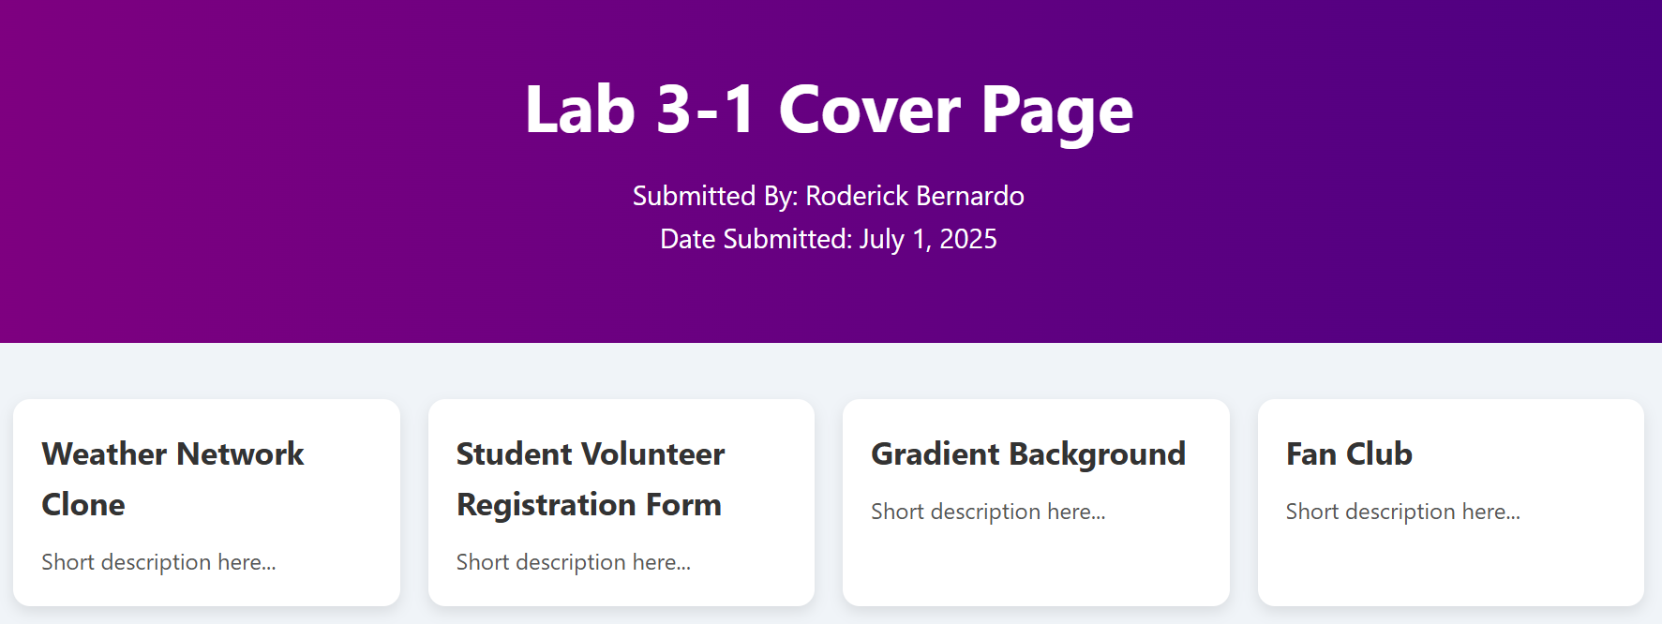Screen dimensions: 1662x624
Task: Open the Fan Club card title
Action: [x=1349, y=454]
